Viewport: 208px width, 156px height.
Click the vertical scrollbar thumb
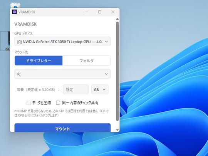[117, 71]
